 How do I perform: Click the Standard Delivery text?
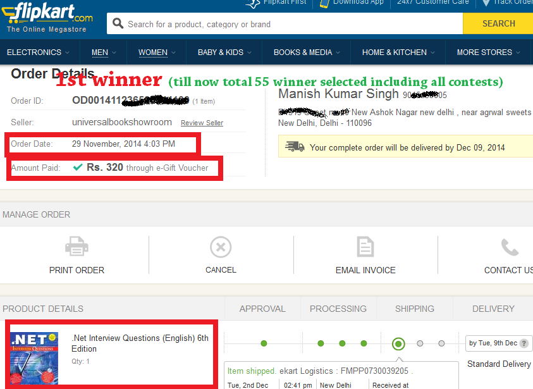pyautogui.click(x=499, y=364)
